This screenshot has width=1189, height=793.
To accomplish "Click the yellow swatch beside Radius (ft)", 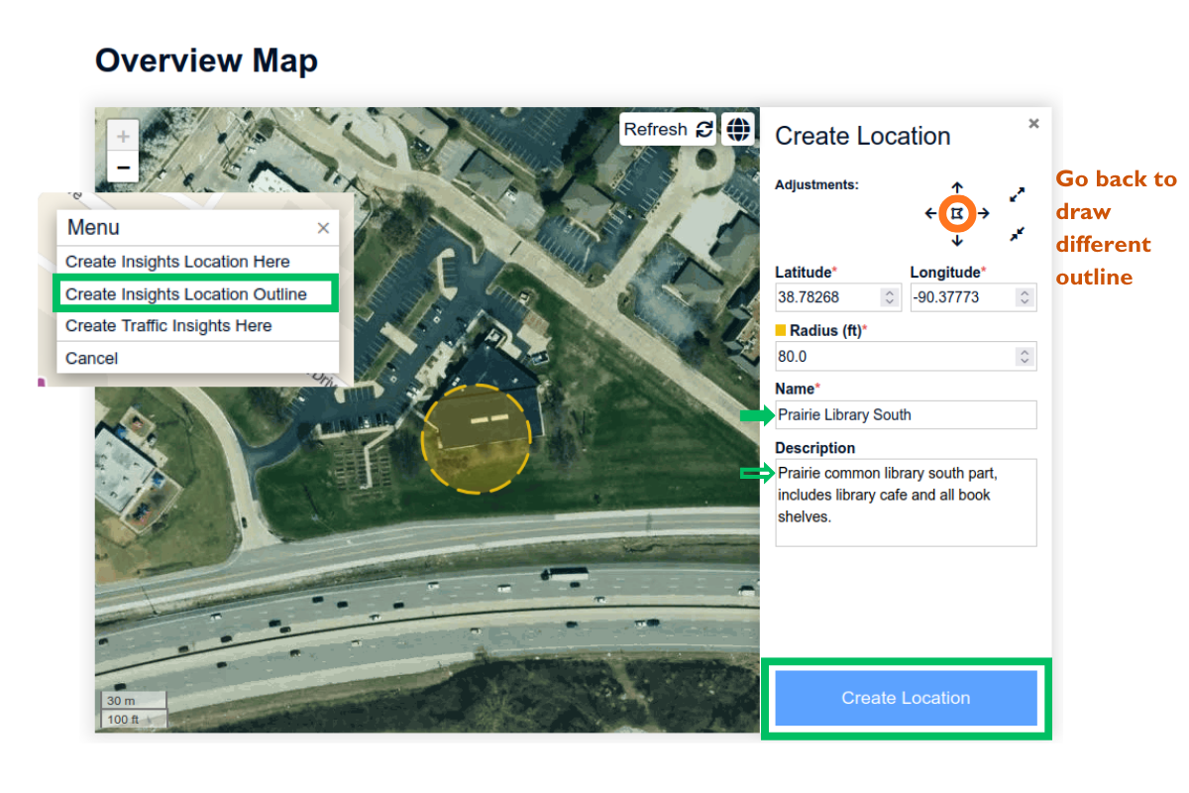I will click(x=783, y=330).
